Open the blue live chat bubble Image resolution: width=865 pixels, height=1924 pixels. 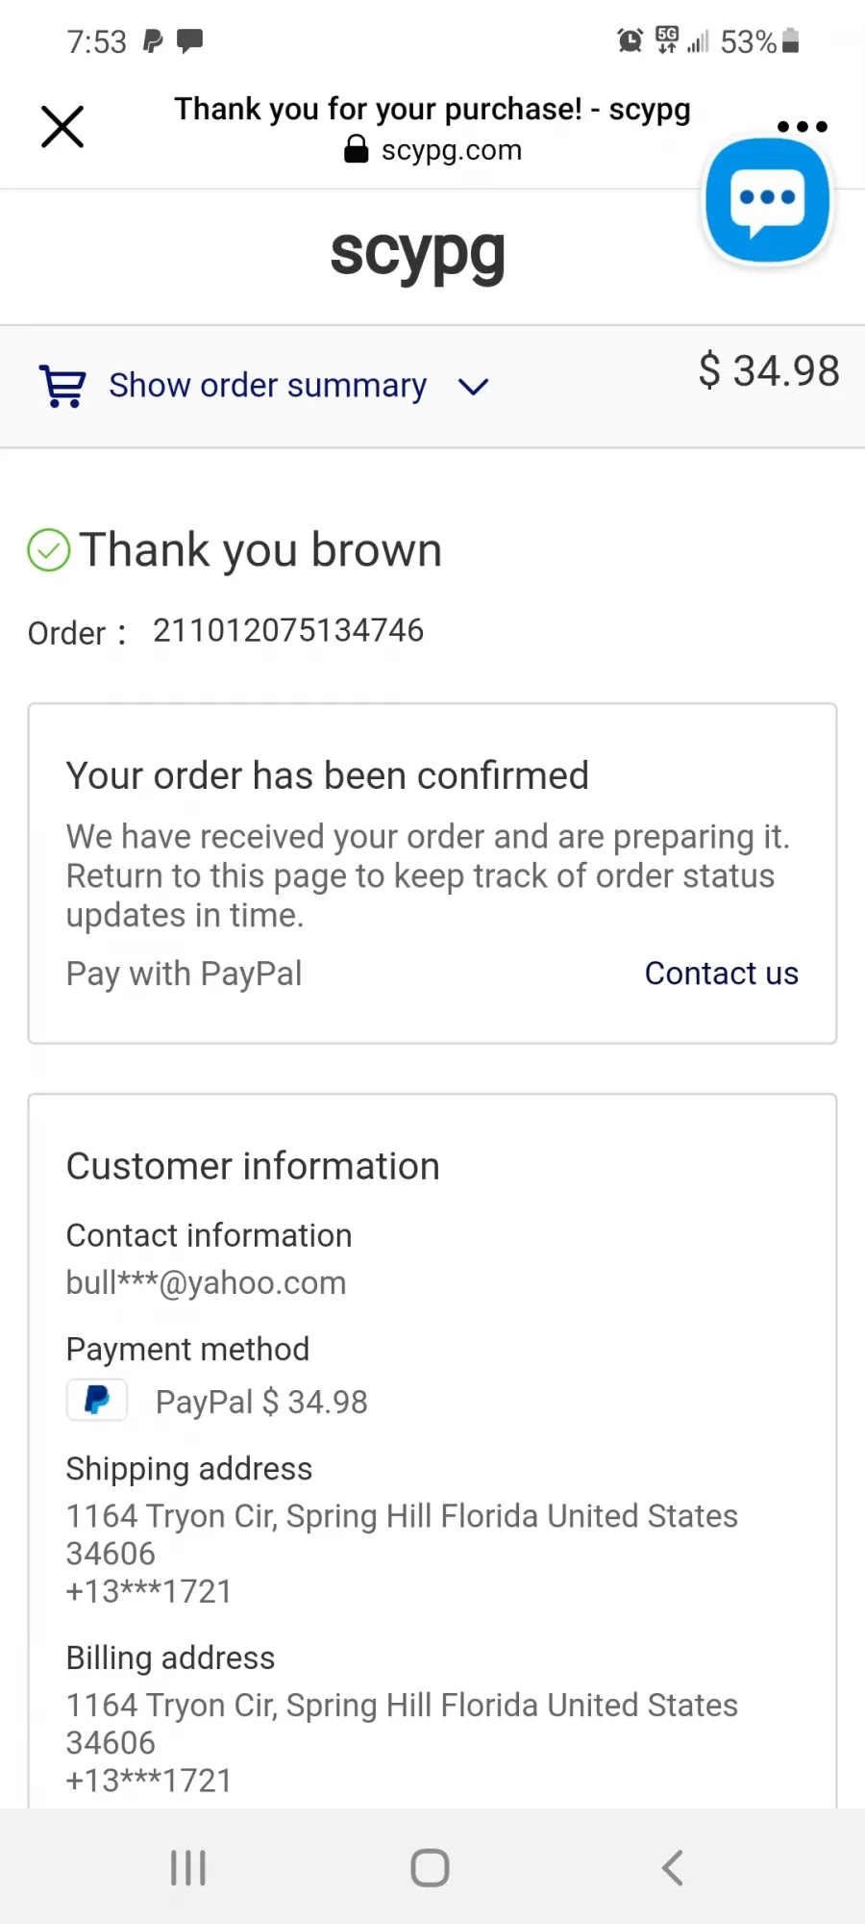[767, 200]
